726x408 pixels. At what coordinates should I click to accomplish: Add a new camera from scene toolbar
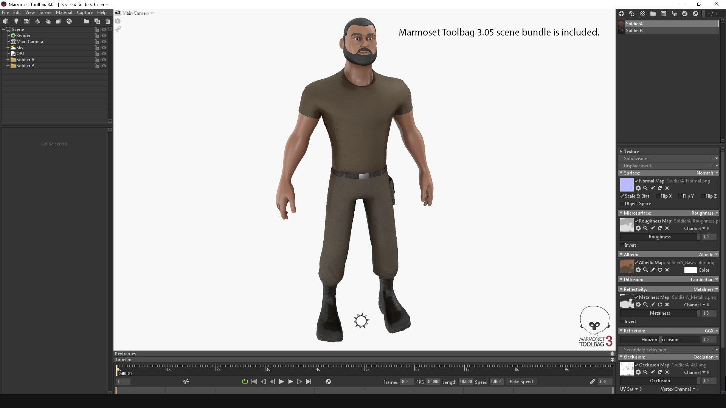pyautogui.click(x=27, y=21)
